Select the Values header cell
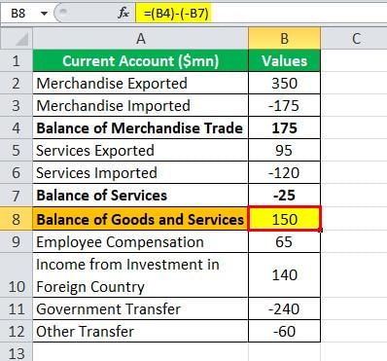This screenshot has width=387, height=361. 284,60
